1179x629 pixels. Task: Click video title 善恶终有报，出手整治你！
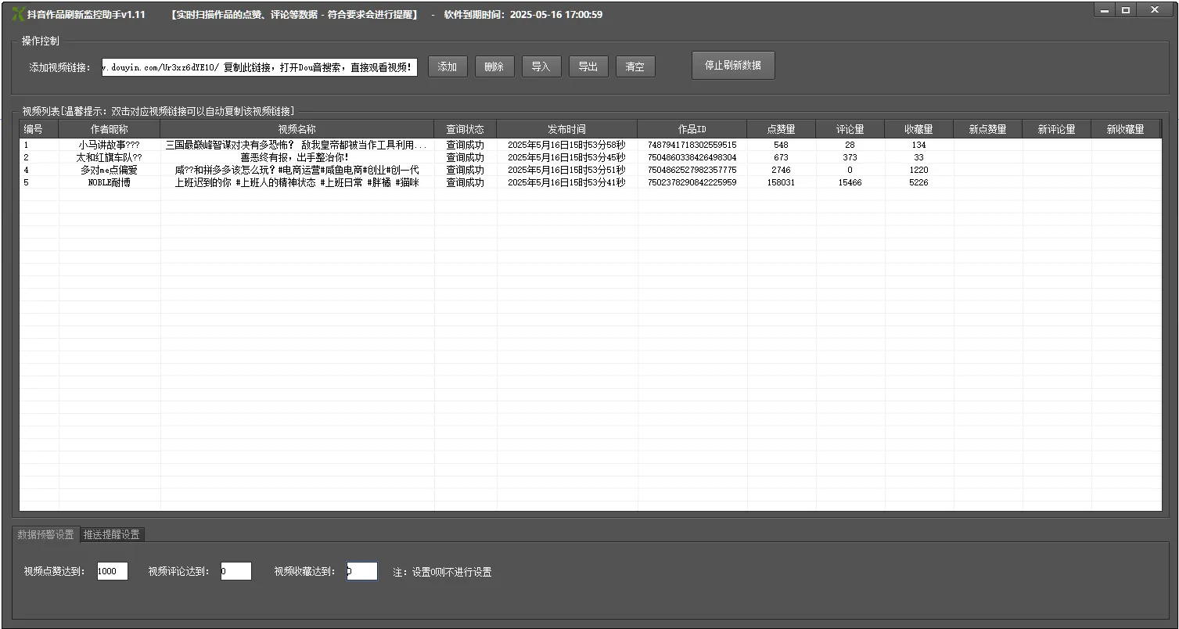pyautogui.click(x=297, y=157)
